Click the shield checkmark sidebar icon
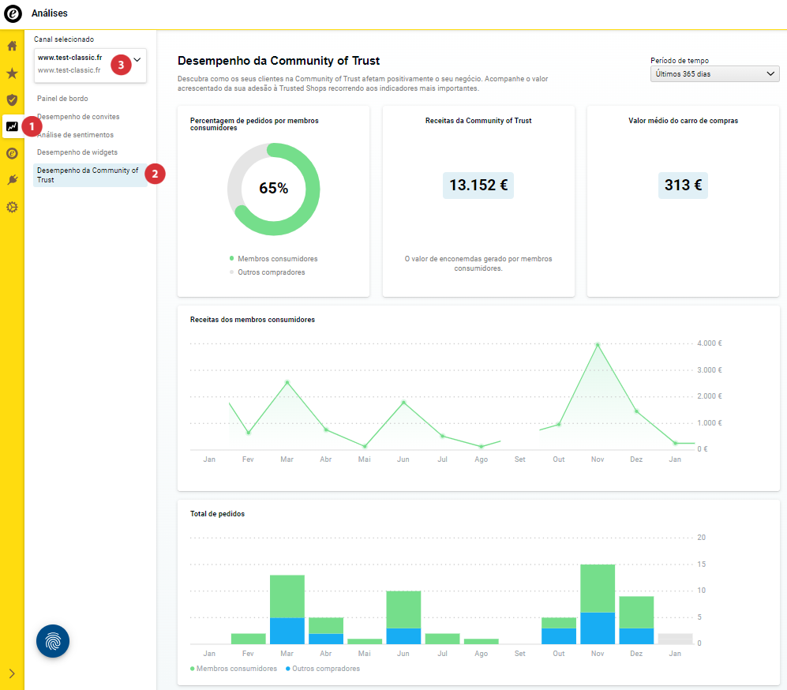 12,100
